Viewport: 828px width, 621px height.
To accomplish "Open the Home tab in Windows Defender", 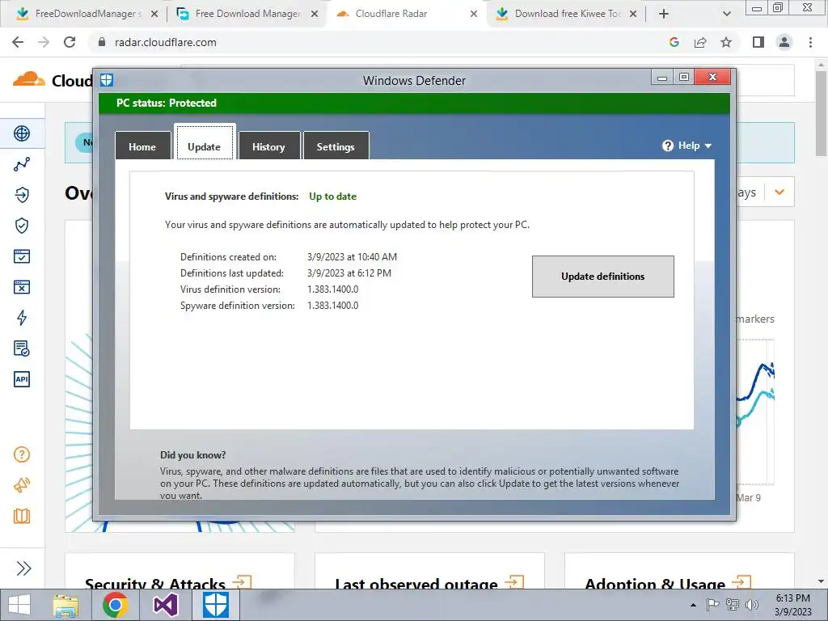I will (142, 146).
